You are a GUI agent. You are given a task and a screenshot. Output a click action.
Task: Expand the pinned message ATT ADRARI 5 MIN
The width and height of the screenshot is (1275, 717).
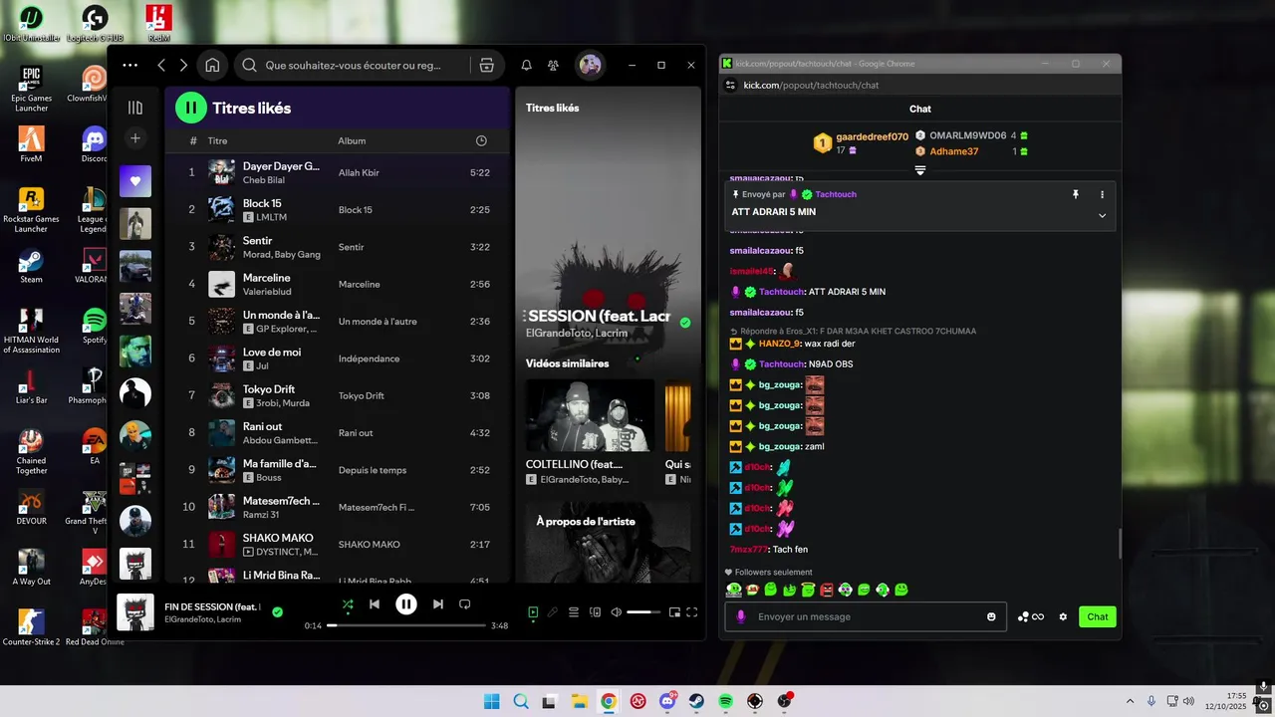1102,215
